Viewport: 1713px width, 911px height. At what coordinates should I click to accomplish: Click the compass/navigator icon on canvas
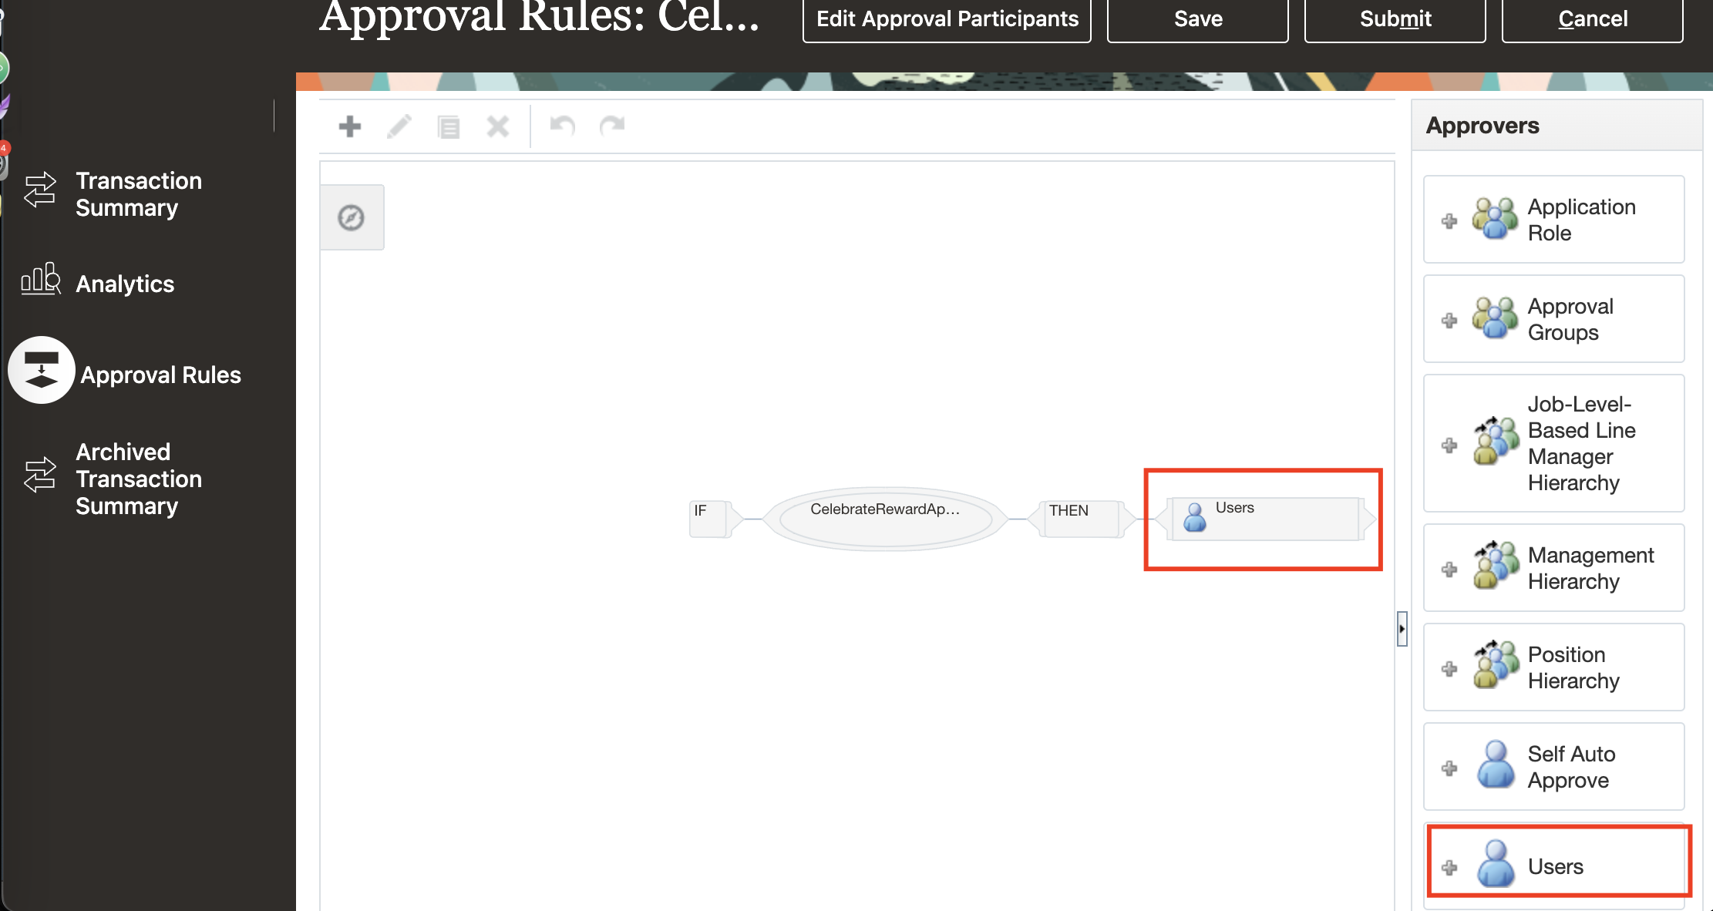click(352, 217)
